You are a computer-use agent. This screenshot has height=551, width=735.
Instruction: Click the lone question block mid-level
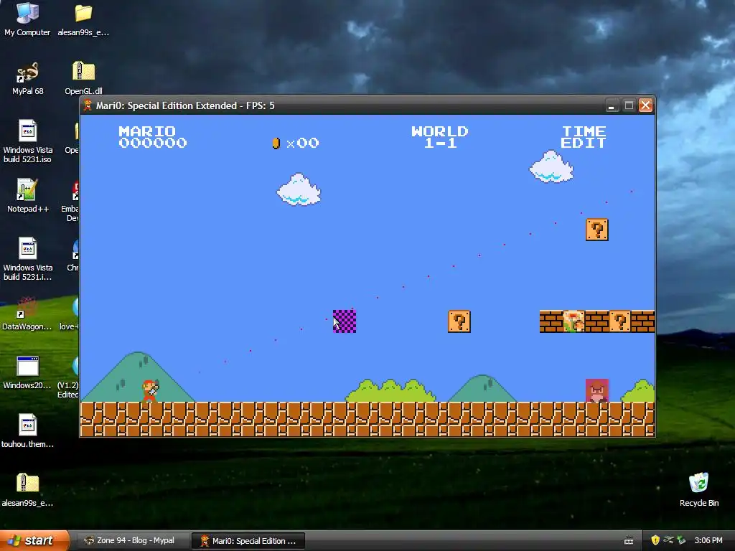point(459,321)
